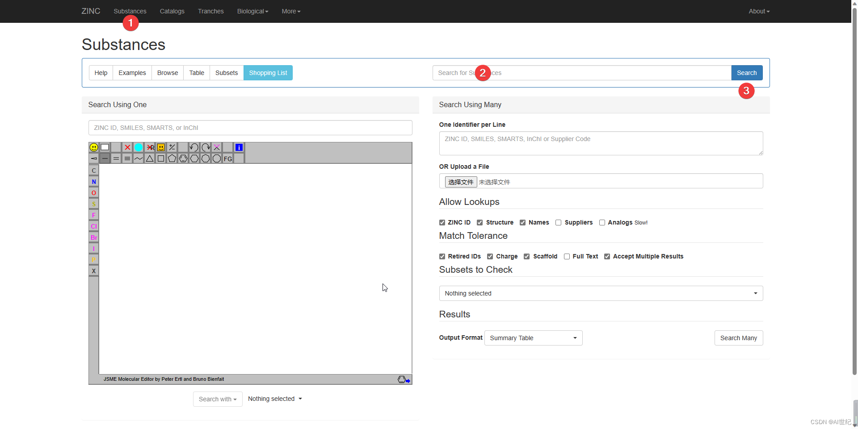The width and height of the screenshot is (858, 429).
Task: Open the Catalogs nav item
Action: click(172, 11)
